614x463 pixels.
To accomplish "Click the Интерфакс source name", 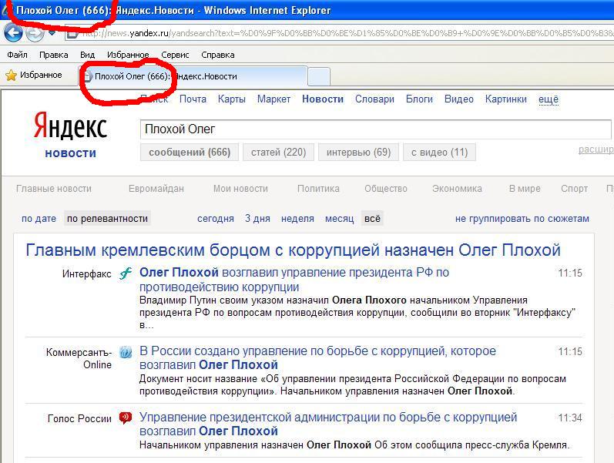I will (x=86, y=273).
